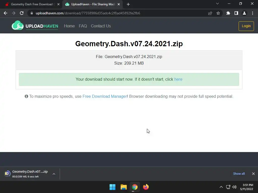Open the Chrome profile avatar

click(244, 13)
